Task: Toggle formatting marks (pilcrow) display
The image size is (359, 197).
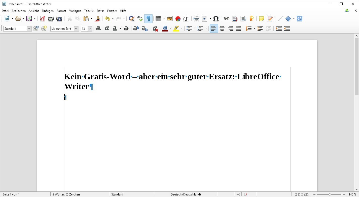Action: coord(148,19)
